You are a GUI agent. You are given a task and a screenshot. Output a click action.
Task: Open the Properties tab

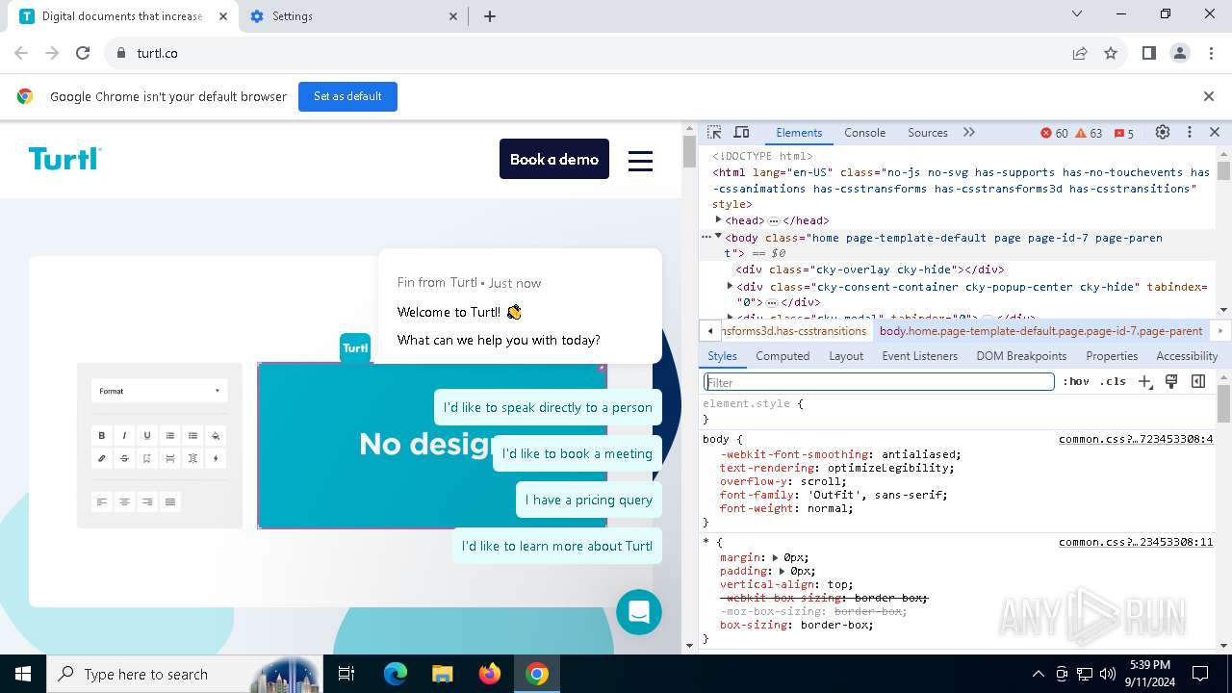[x=1112, y=356]
